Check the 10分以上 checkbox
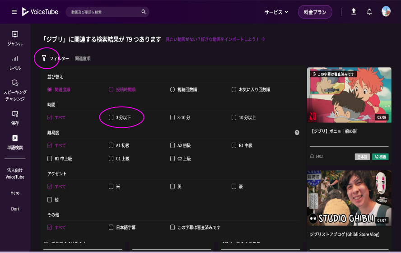 click(234, 117)
